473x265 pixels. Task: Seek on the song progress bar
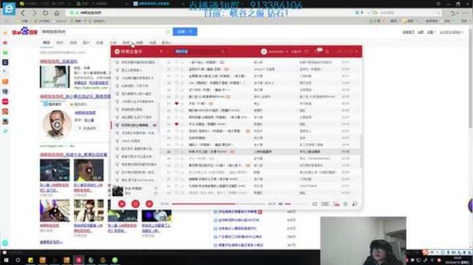pyautogui.click(x=218, y=204)
